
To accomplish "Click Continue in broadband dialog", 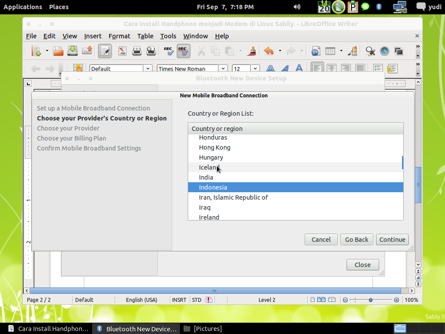I will point(392,240).
